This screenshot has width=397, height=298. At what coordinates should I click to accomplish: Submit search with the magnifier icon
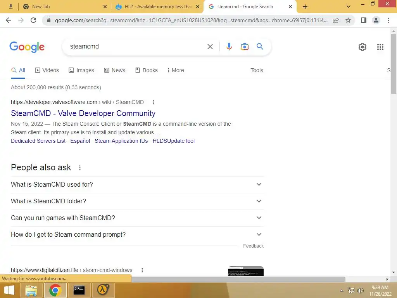pos(260,47)
